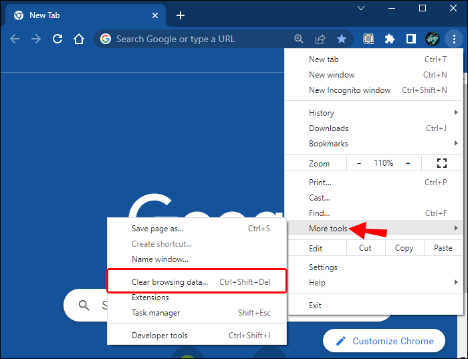The height and width of the screenshot is (359, 468).
Task: Open the Extensions puzzle piece menu
Action: click(x=390, y=39)
